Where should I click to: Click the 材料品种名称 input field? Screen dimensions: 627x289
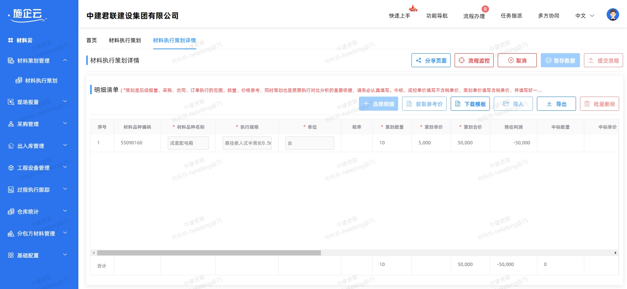tap(188, 143)
